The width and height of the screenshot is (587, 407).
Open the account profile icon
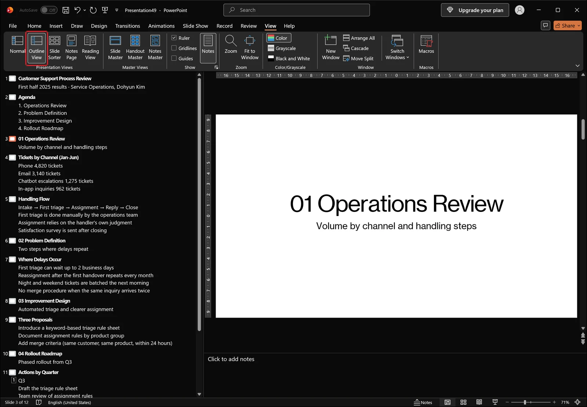(519, 10)
